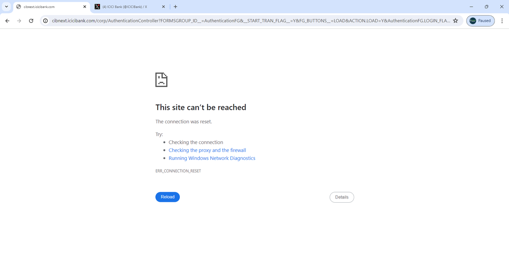Open tab search dropdown arrow

[x=7, y=7]
